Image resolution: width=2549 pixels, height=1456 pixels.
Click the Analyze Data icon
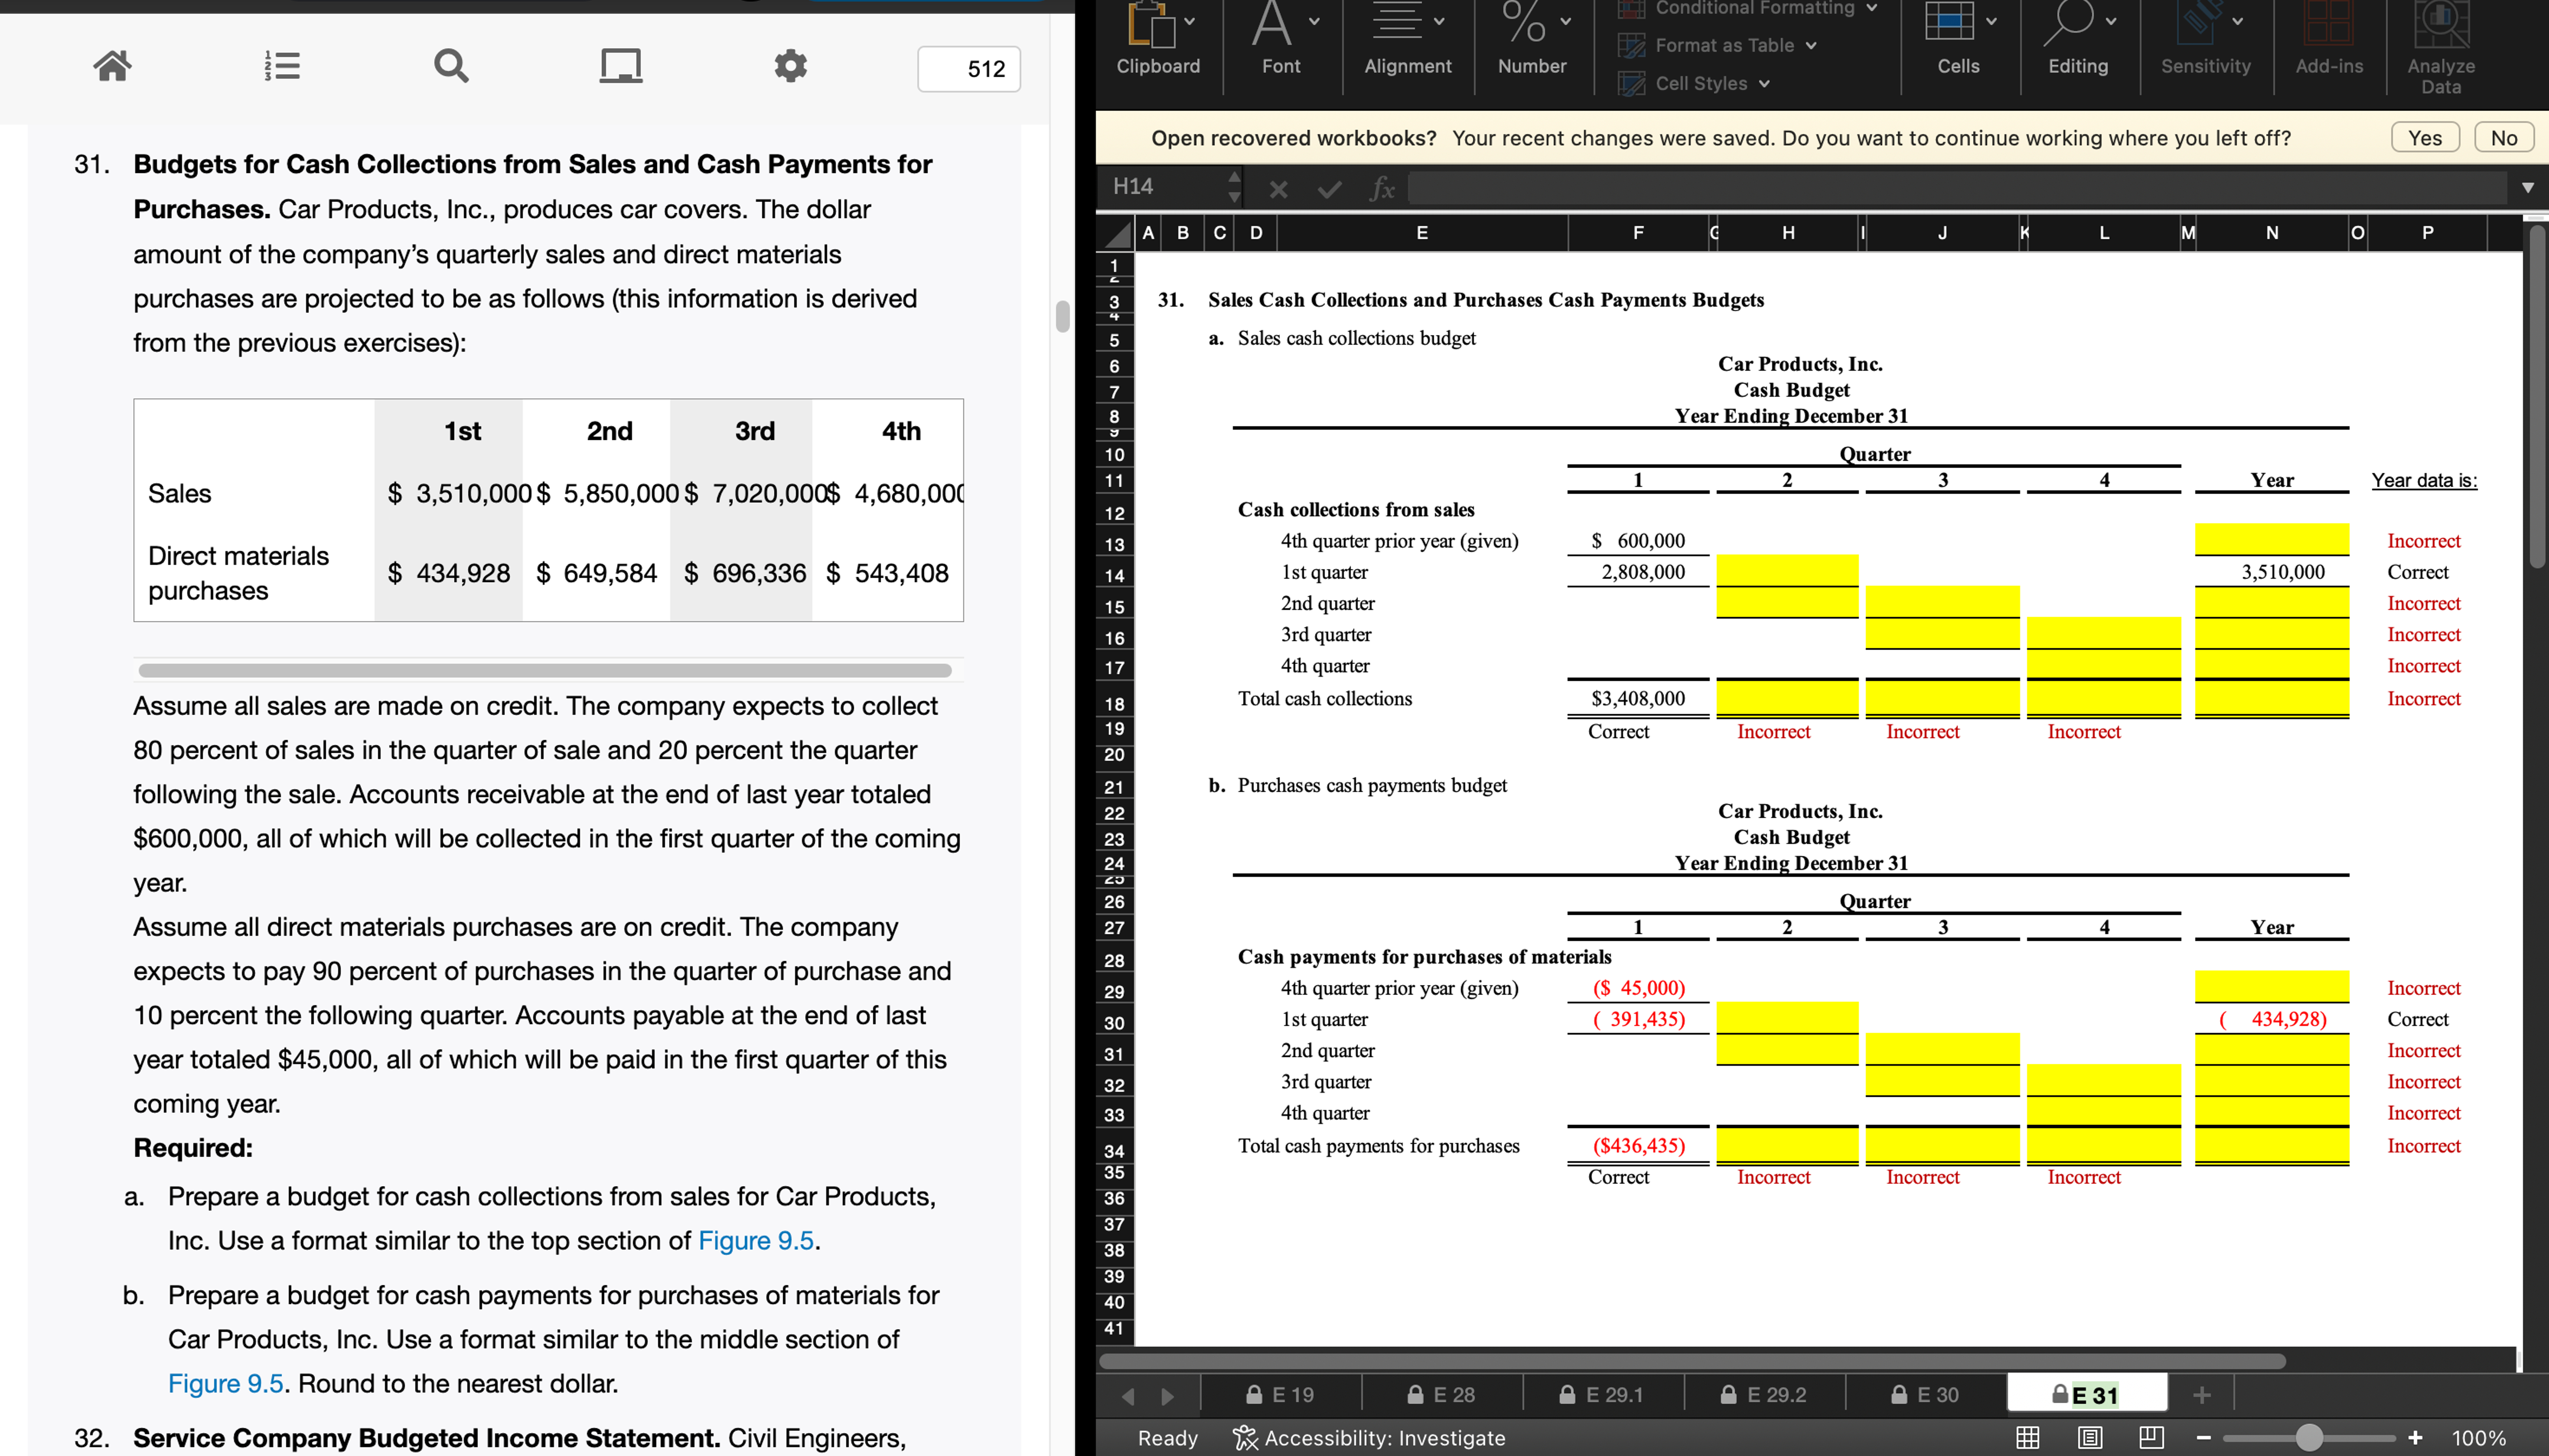coord(2441,48)
